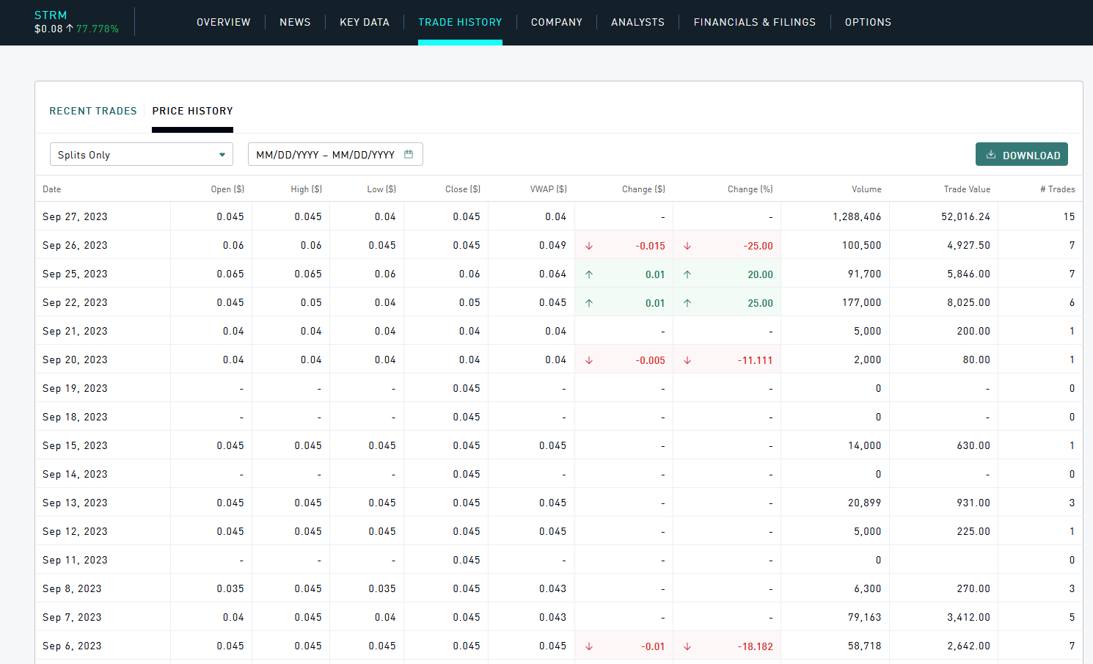1093x664 pixels.
Task: Switch to the Recent Trades tab
Action: click(93, 111)
